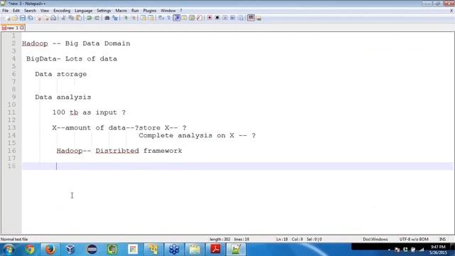Stop macro recording with black square icon
Viewport: 455px width, 256px height.
tap(217, 18)
